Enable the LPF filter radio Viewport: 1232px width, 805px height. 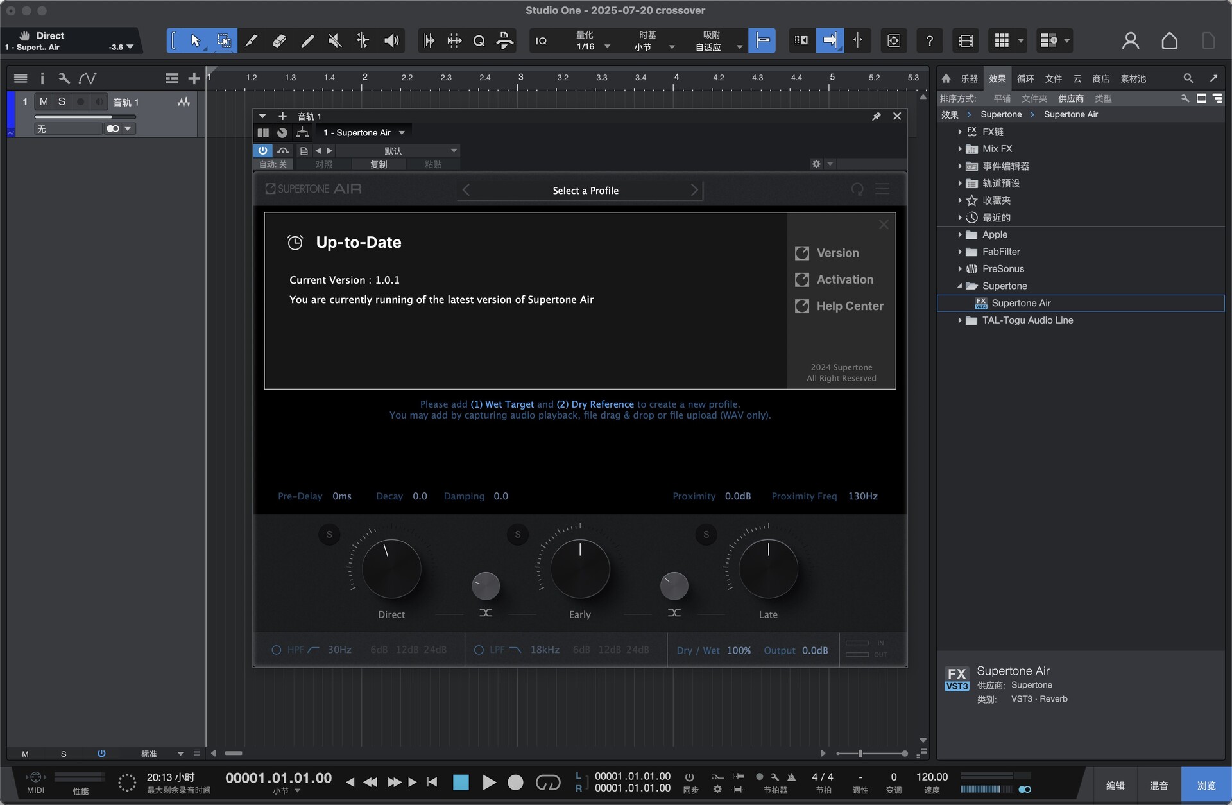479,650
